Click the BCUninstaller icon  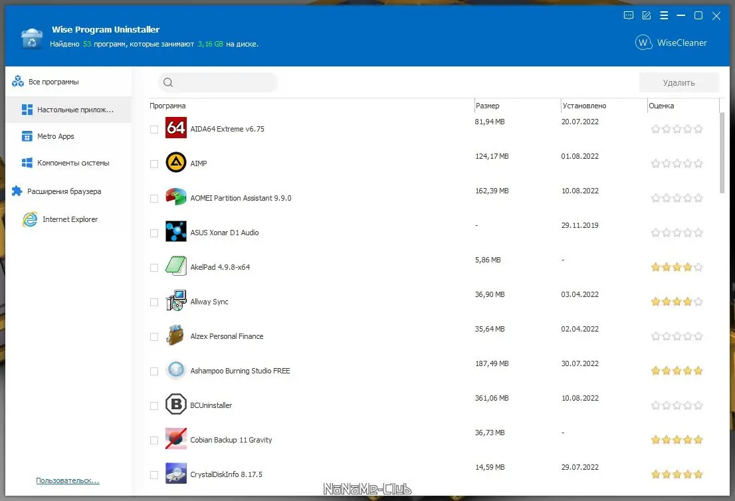click(176, 405)
